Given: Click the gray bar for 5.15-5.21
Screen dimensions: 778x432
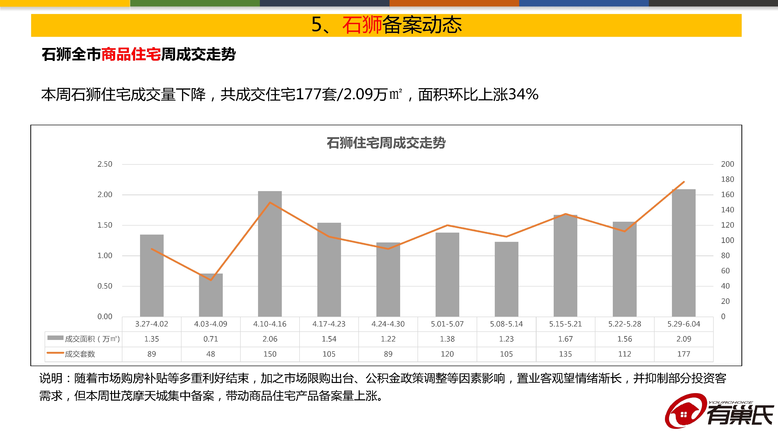Looking at the screenshot, I should [565, 265].
